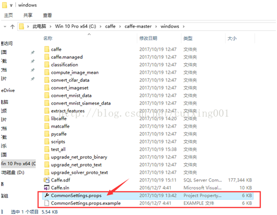The width and height of the screenshot is (277, 215).
Task: Click the Microsoft Visual... type cell
Action: tap(203, 188)
